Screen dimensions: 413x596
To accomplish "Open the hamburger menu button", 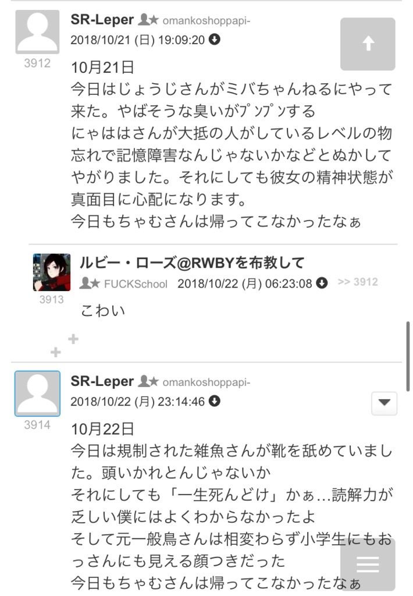I will pos(368,564).
